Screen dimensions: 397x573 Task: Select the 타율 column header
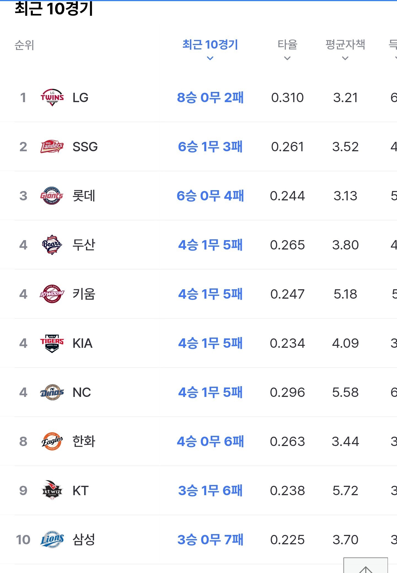[x=287, y=45]
